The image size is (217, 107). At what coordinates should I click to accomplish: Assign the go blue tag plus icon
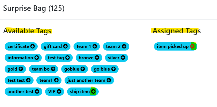coord(113,69)
